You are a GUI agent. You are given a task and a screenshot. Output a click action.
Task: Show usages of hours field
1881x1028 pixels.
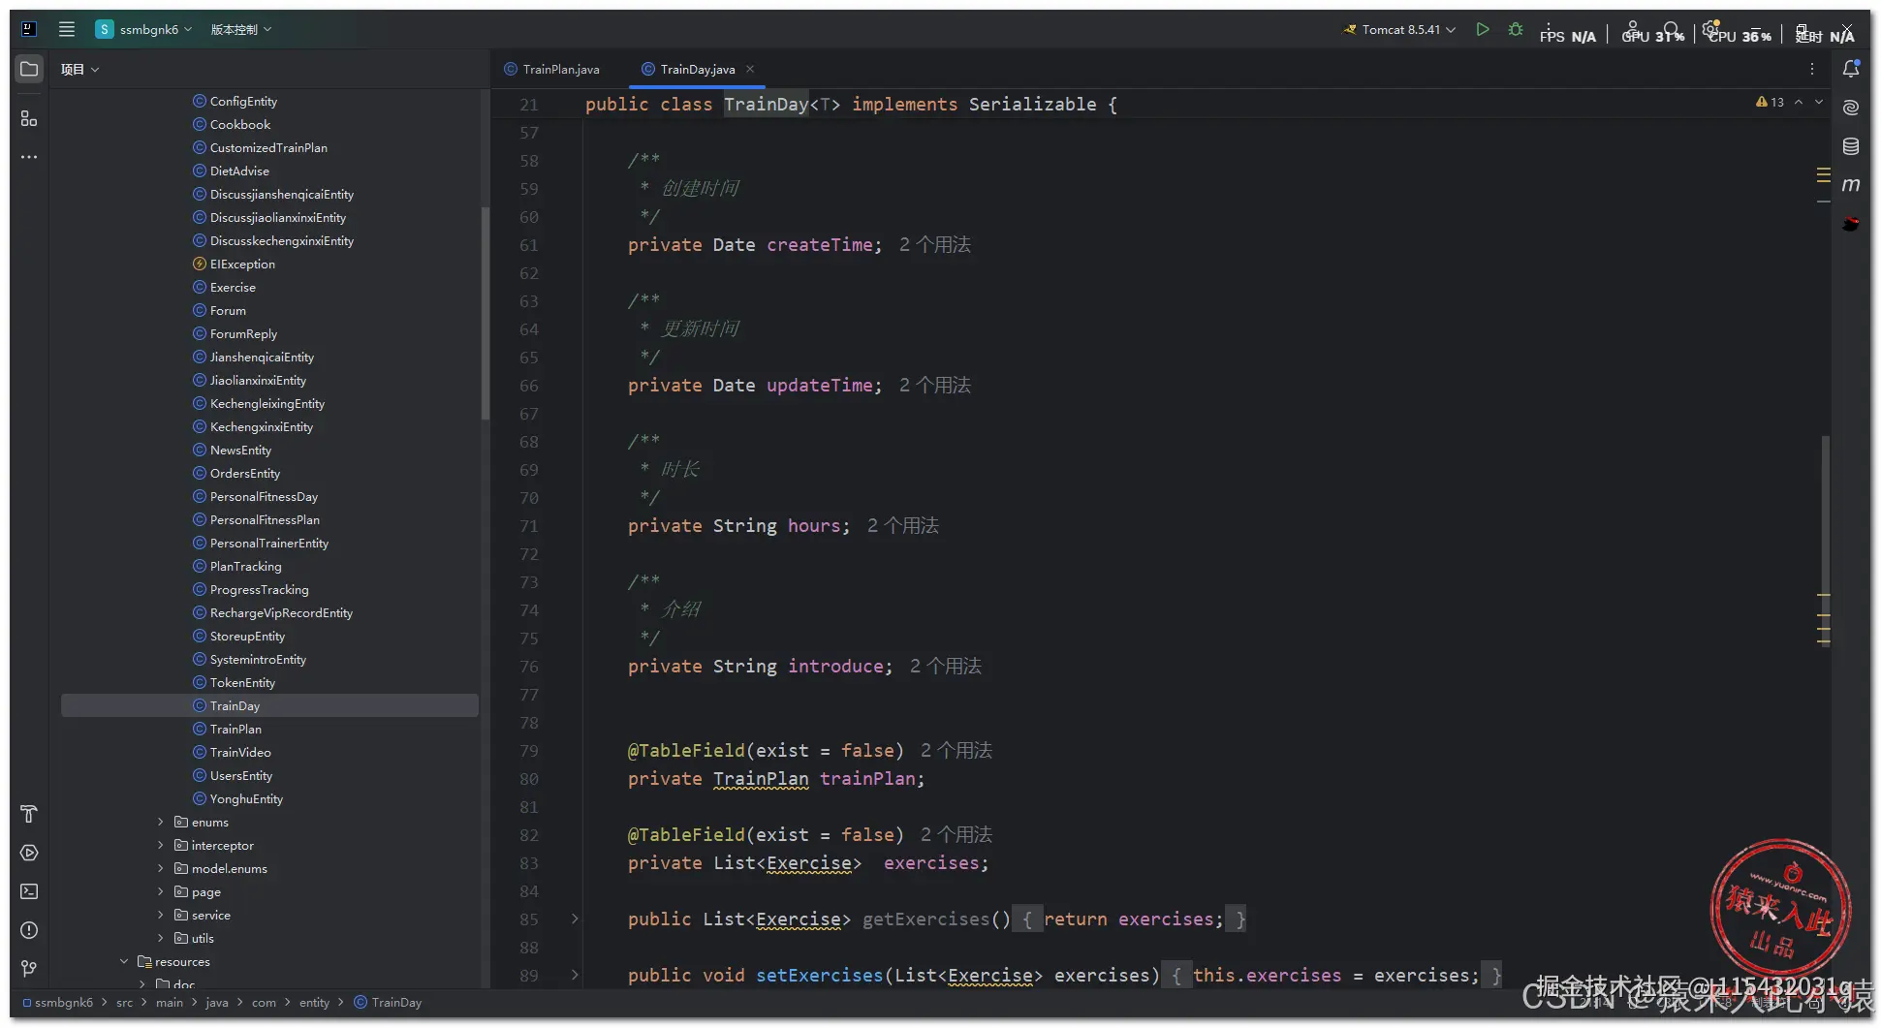(903, 526)
